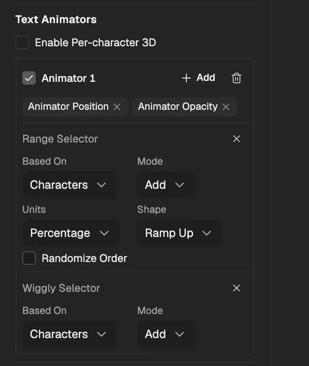309x366 pixels.
Task: Enable Per-character 3D checkbox
Action: click(x=22, y=42)
